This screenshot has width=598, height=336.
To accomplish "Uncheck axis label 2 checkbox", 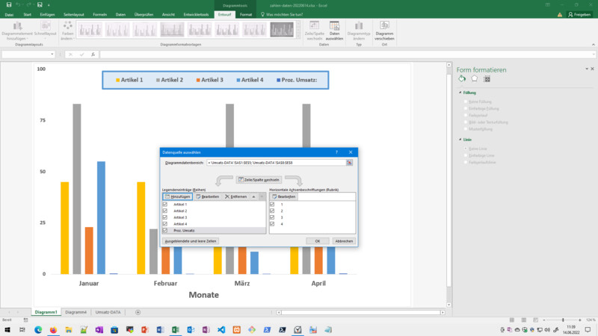I will 272,211.
